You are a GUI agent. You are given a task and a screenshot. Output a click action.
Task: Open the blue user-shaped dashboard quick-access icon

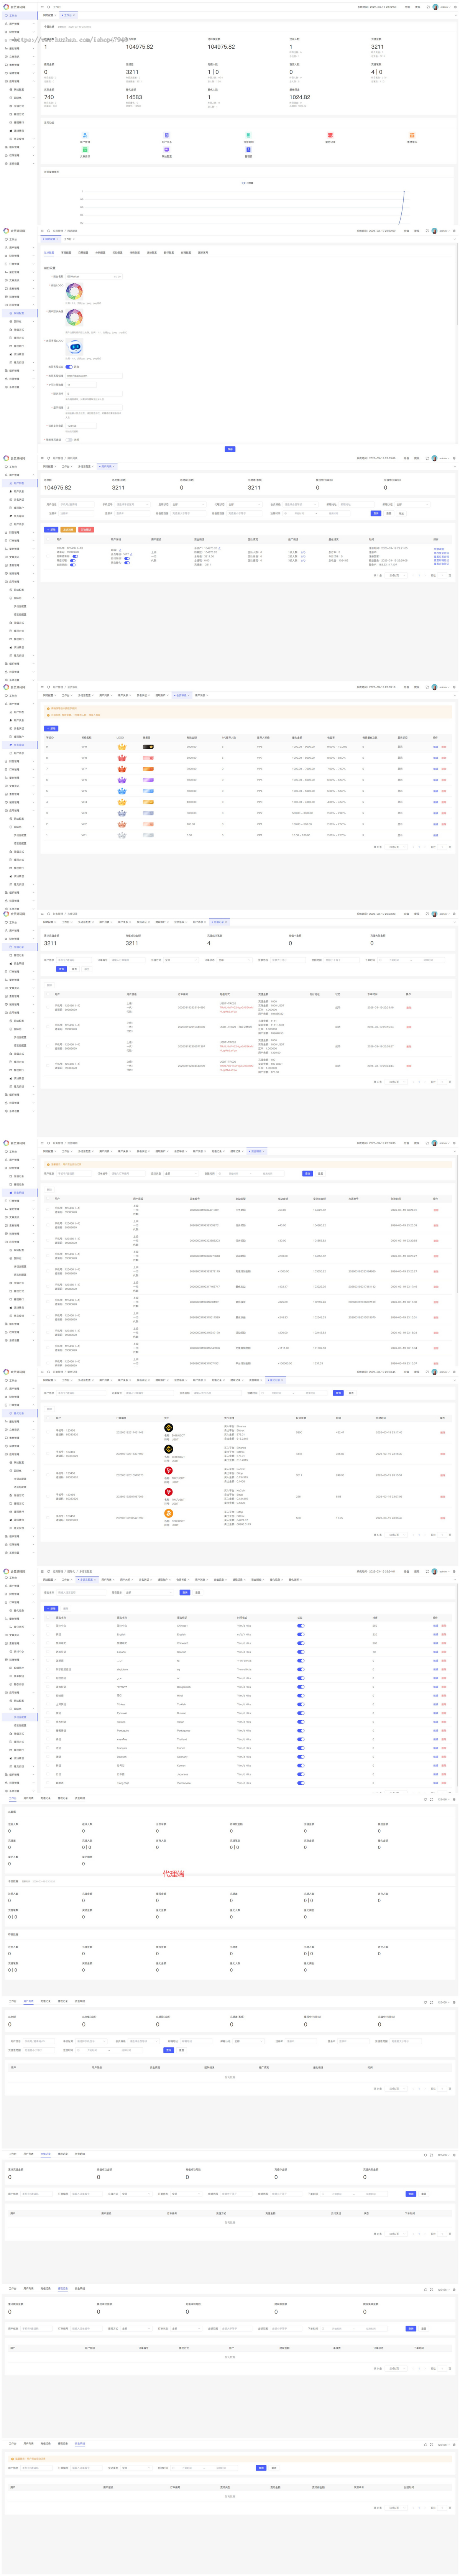click(x=85, y=135)
